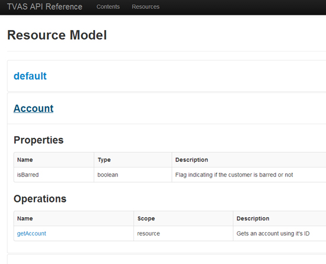
Task: Click the TVAS API Reference brand title
Action: tap(44, 7)
